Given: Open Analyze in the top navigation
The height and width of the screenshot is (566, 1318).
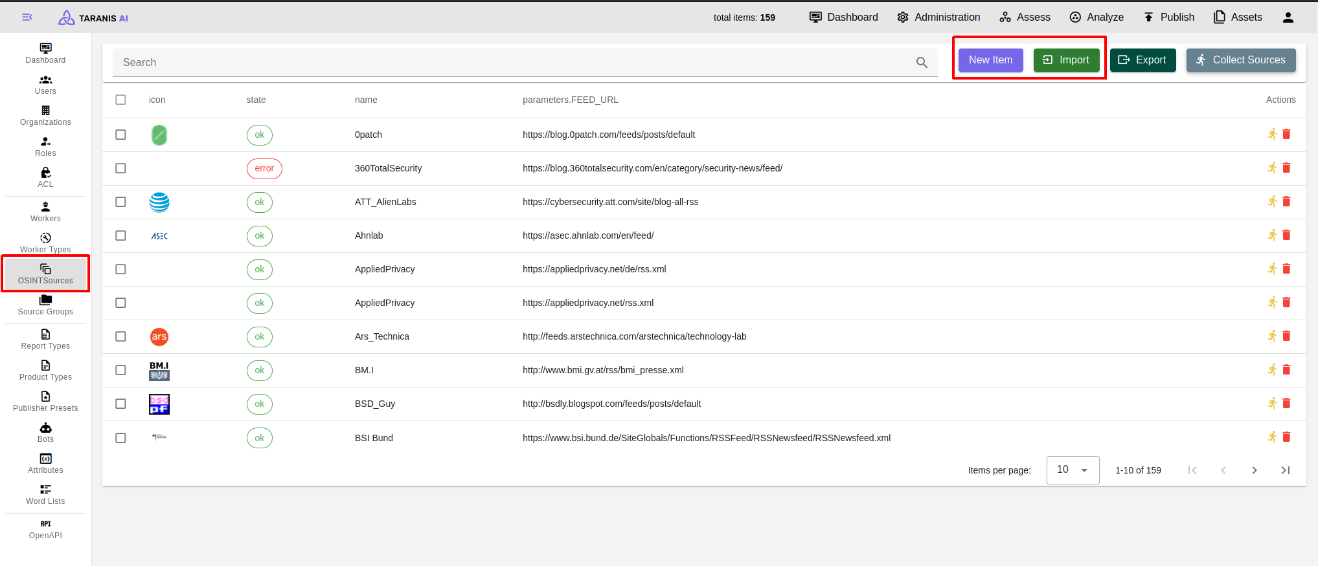Looking at the screenshot, I should coord(1096,17).
